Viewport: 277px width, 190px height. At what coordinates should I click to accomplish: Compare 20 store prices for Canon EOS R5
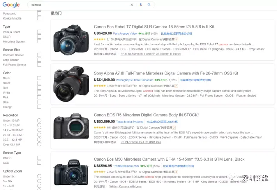click(162, 122)
